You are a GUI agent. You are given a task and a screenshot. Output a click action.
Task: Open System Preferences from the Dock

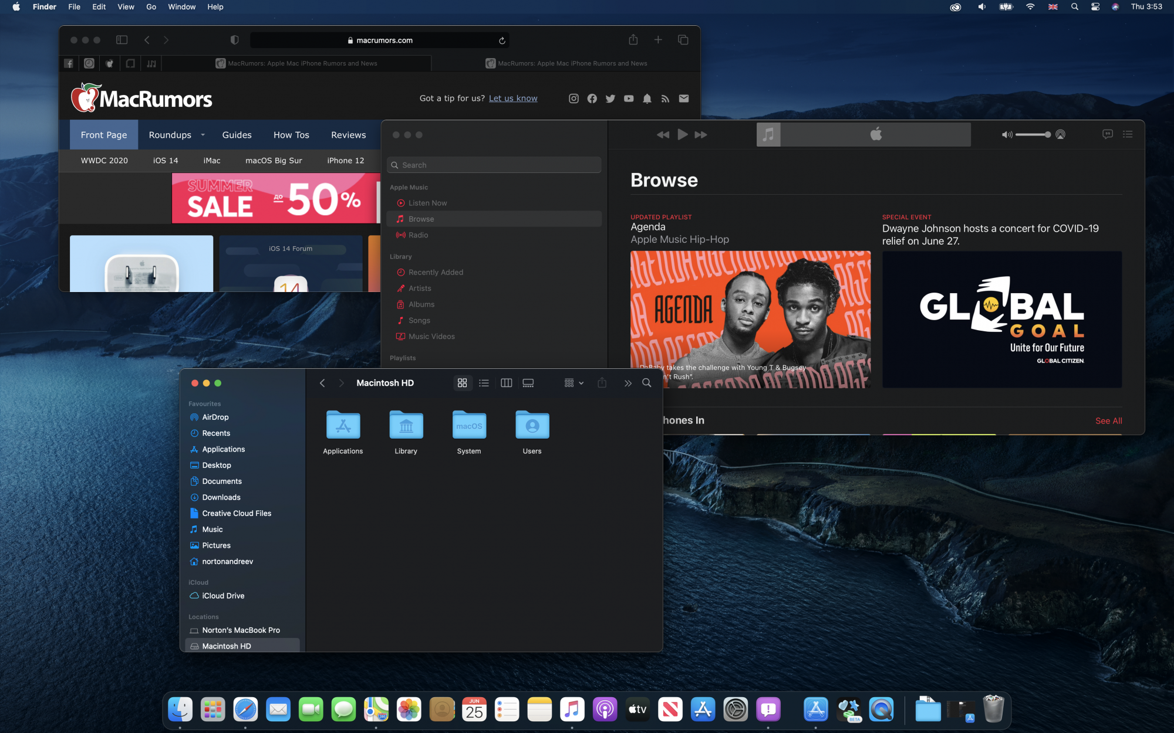pyautogui.click(x=736, y=710)
